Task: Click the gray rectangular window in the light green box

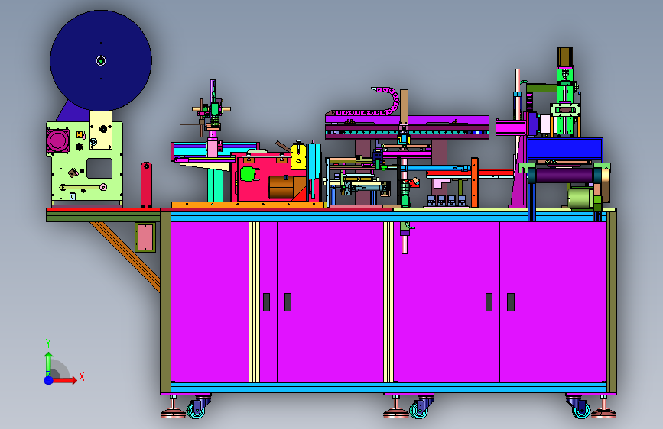Action: coord(99,168)
